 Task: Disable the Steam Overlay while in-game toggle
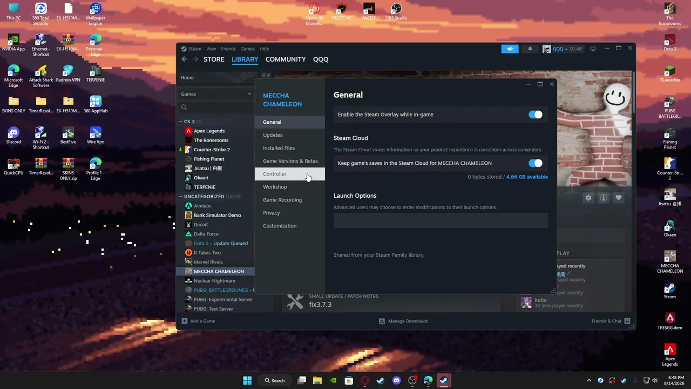pos(536,115)
